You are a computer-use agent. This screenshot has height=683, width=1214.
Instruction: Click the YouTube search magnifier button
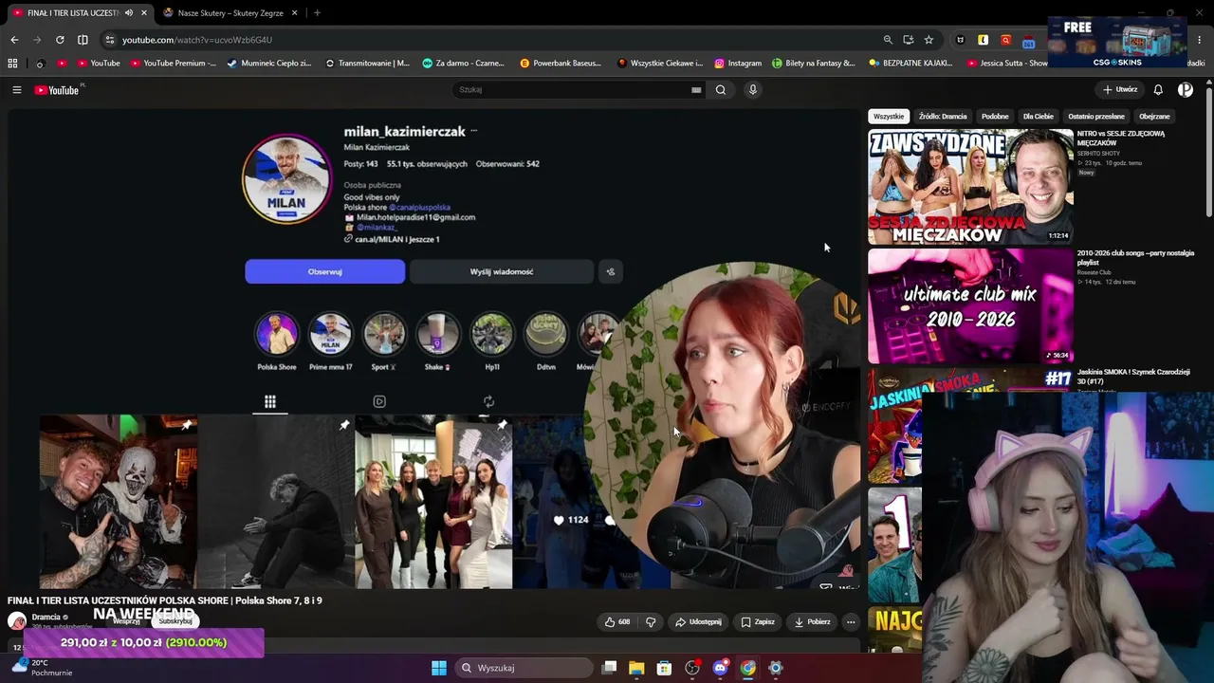721,90
